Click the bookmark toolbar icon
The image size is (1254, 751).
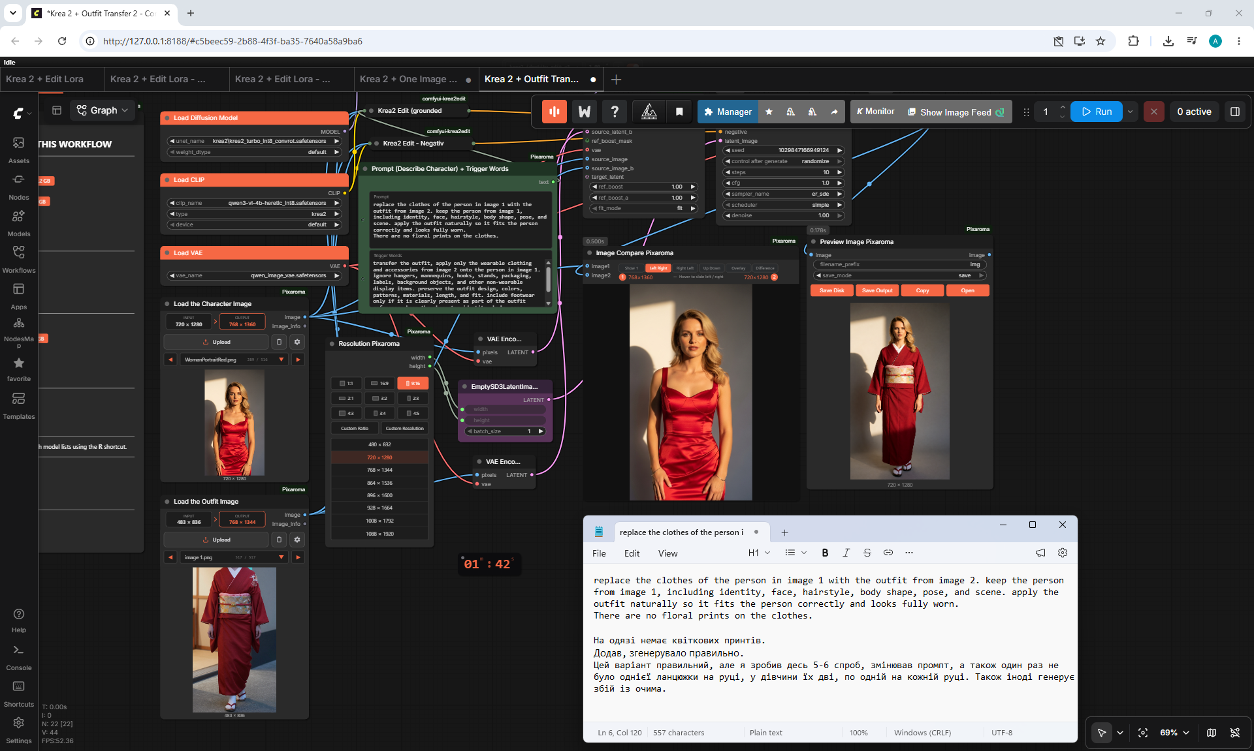click(679, 112)
